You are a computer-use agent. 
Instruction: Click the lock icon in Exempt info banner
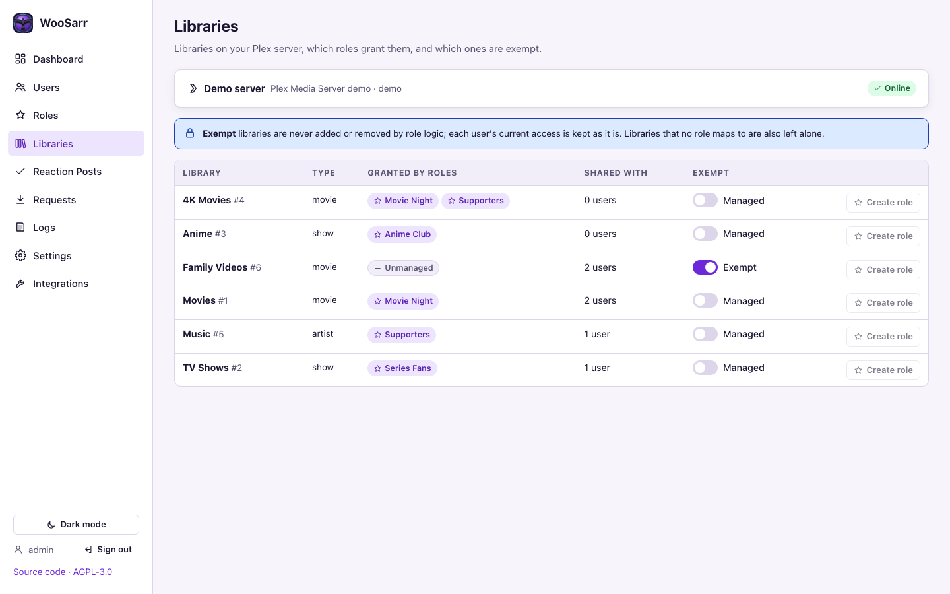tap(190, 133)
